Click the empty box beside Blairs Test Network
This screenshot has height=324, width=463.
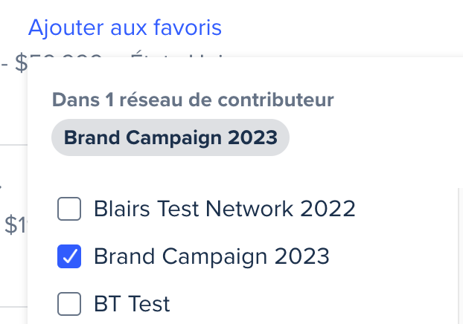(x=69, y=210)
